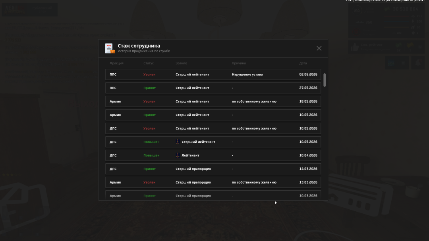The image size is (429, 241).
Task: Click the Дата column header
Action: coord(303,63)
